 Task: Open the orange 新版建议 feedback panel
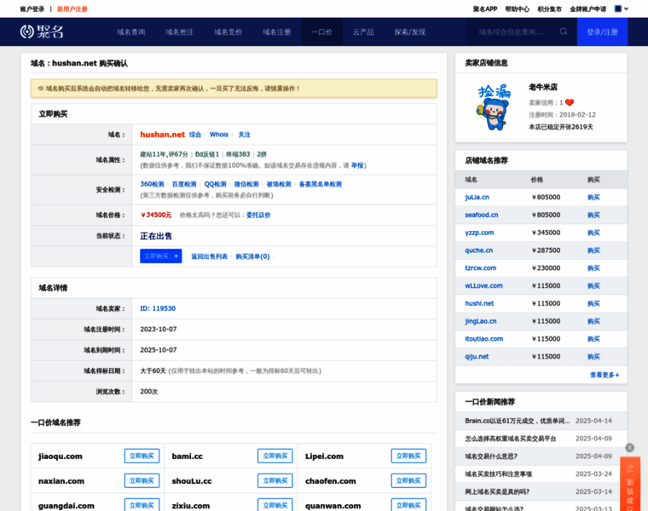coord(630,485)
